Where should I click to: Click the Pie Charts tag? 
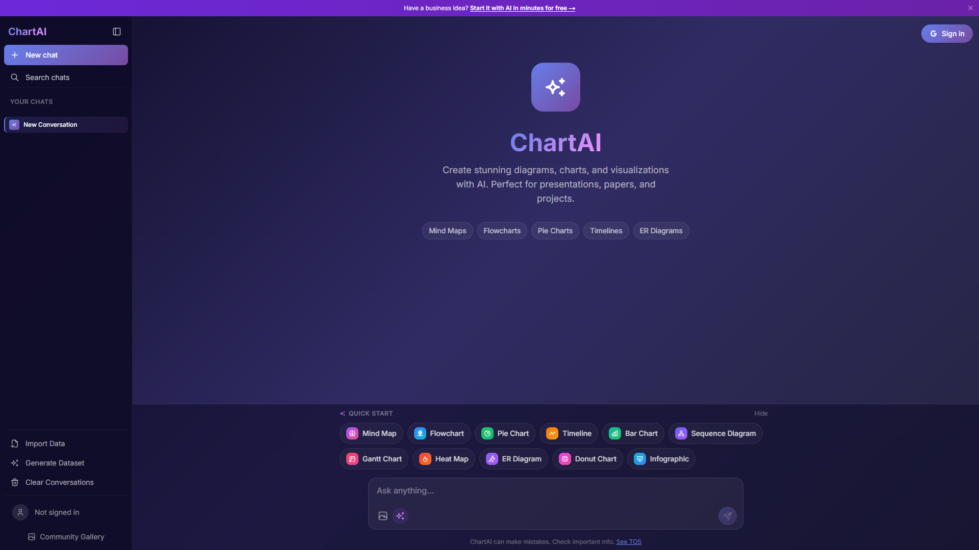[555, 231]
